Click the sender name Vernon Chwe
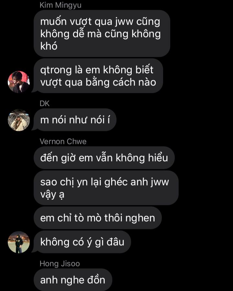The image size is (233, 291). tap(63, 142)
